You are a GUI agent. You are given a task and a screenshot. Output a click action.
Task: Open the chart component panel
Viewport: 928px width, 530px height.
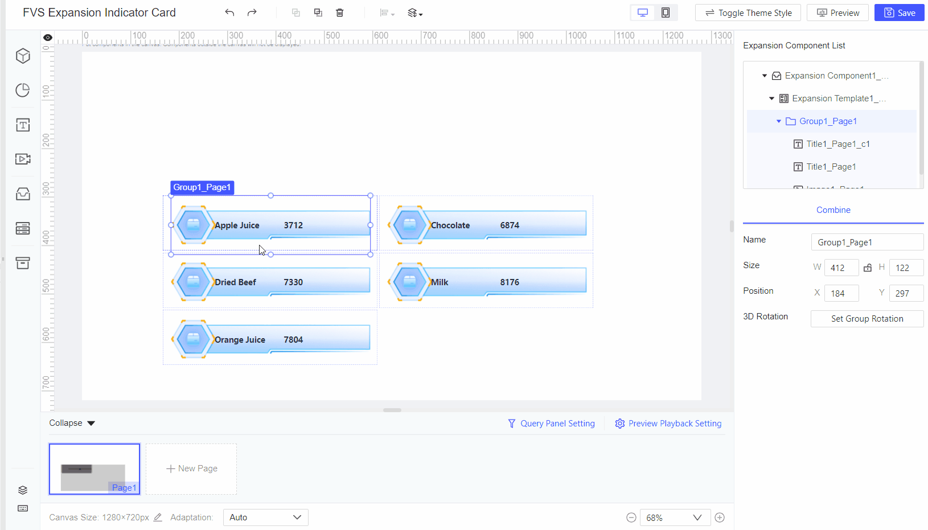23,90
